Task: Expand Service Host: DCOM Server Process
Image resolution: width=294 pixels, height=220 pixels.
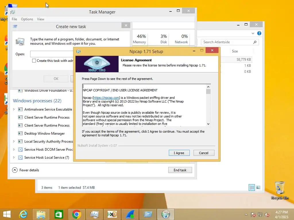Action: click(14, 150)
